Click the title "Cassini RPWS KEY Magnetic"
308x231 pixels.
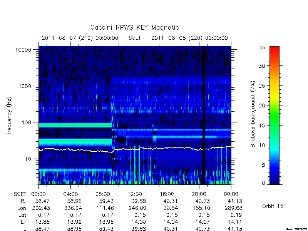coord(134,27)
